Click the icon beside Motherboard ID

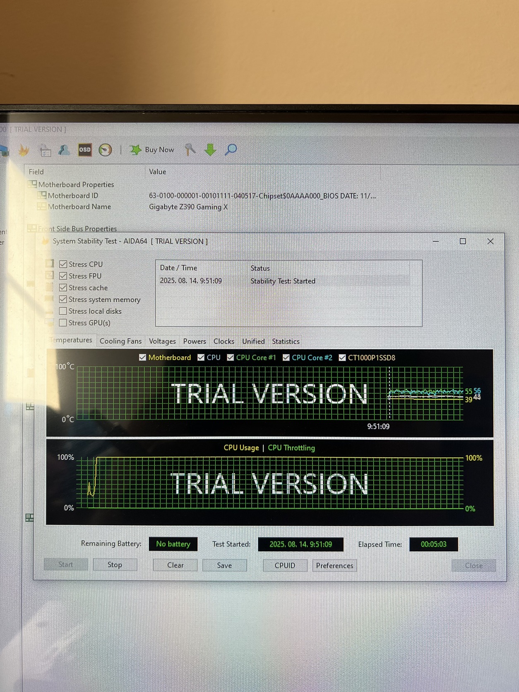pyautogui.click(x=42, y=195)
